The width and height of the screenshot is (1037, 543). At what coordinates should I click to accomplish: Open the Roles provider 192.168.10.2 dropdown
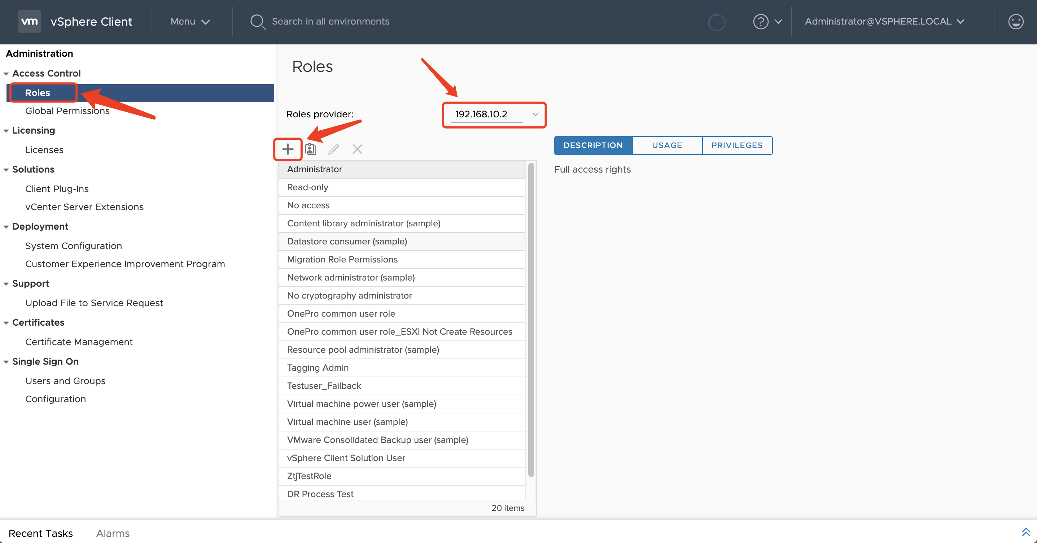pyautogui.click(x=494, y=115)
